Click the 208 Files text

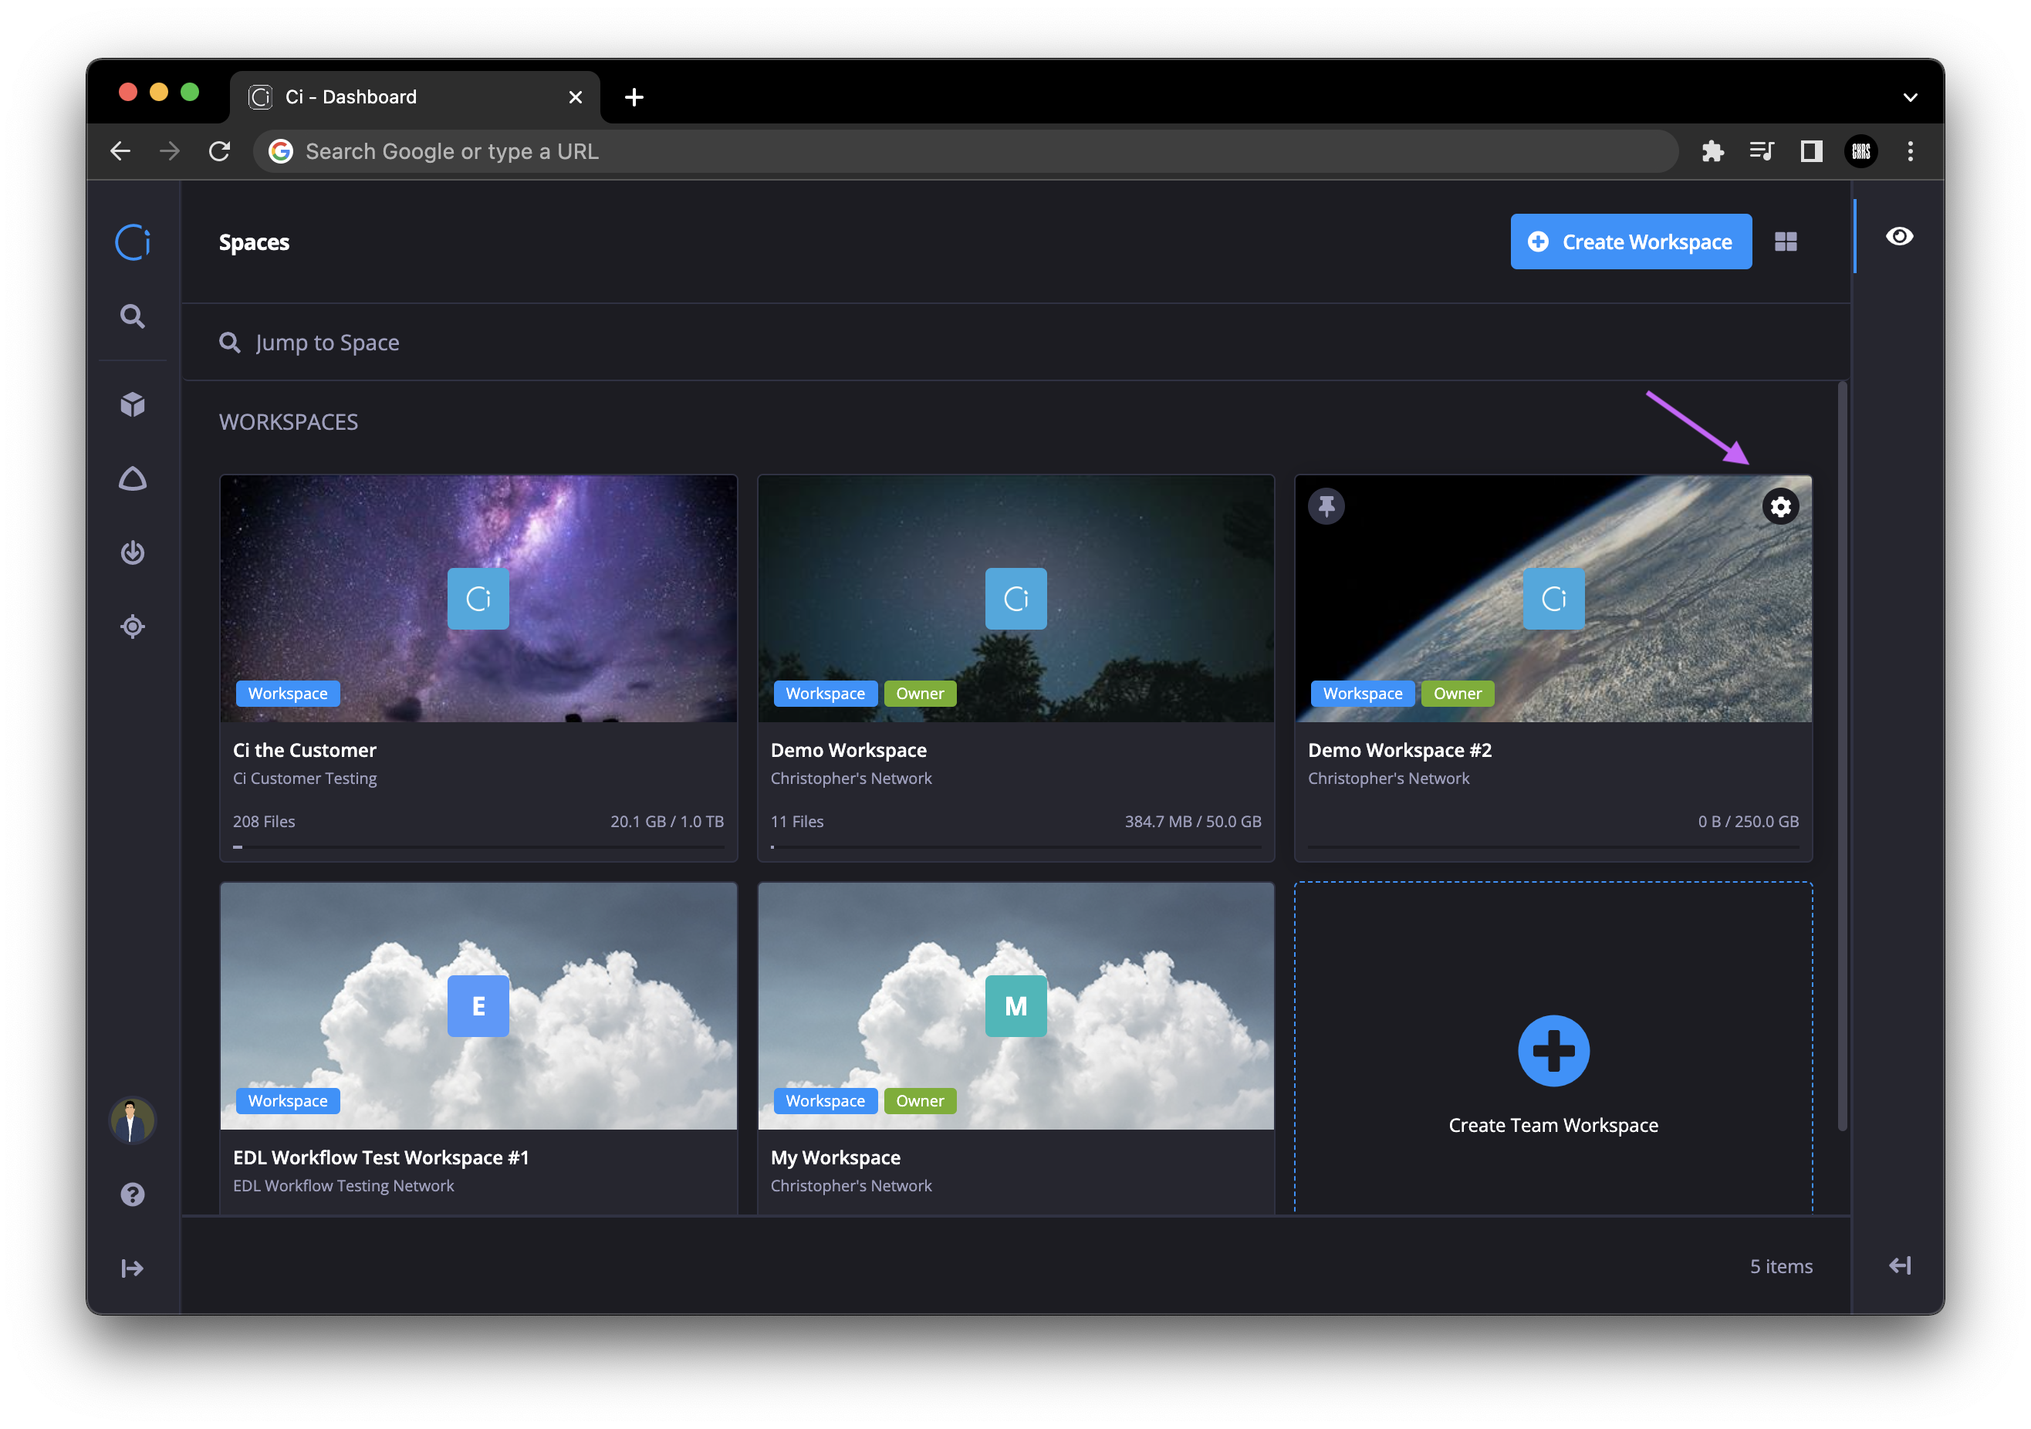click(264, 822)
